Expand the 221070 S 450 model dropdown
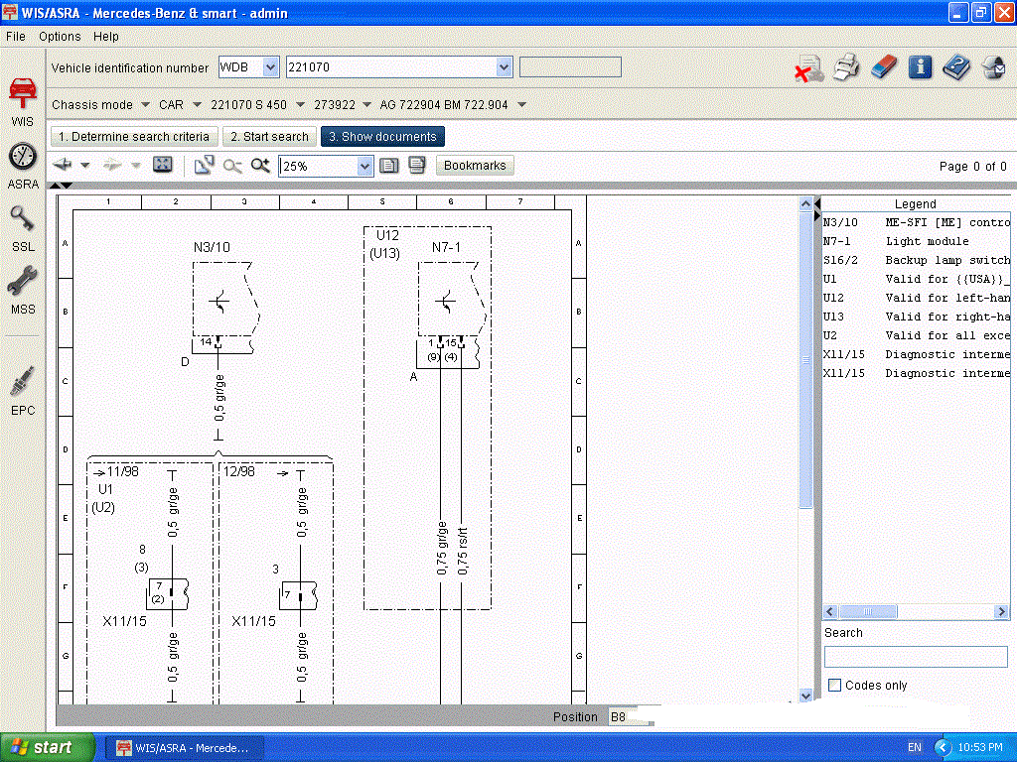 300,104
